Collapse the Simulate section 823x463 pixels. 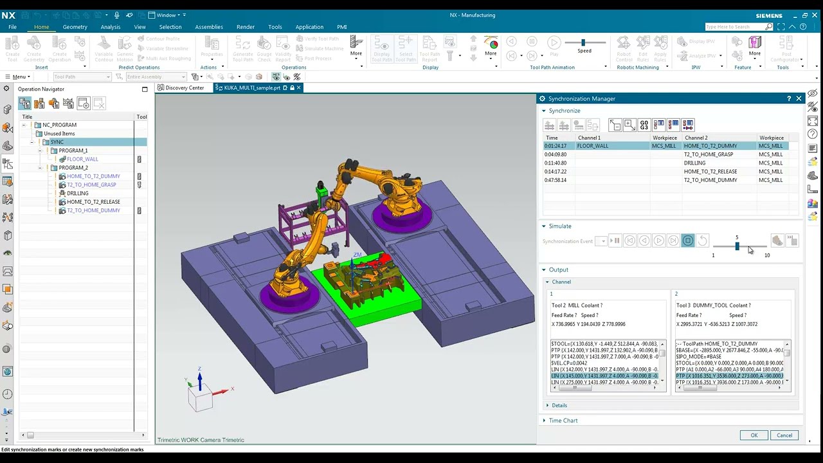point(544,226)
